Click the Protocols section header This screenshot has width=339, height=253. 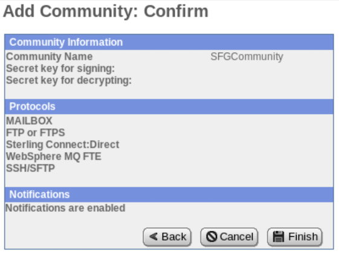[x=169, y=106]
